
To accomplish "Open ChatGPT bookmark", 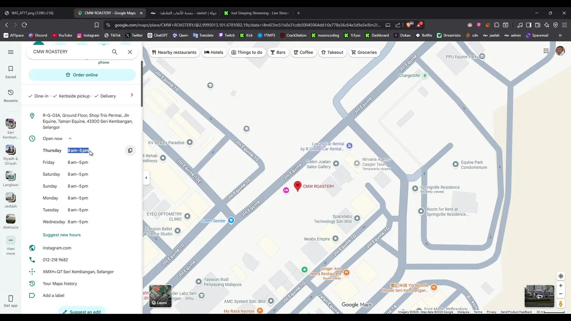I will pyautogui.click(x=157, y=35).
